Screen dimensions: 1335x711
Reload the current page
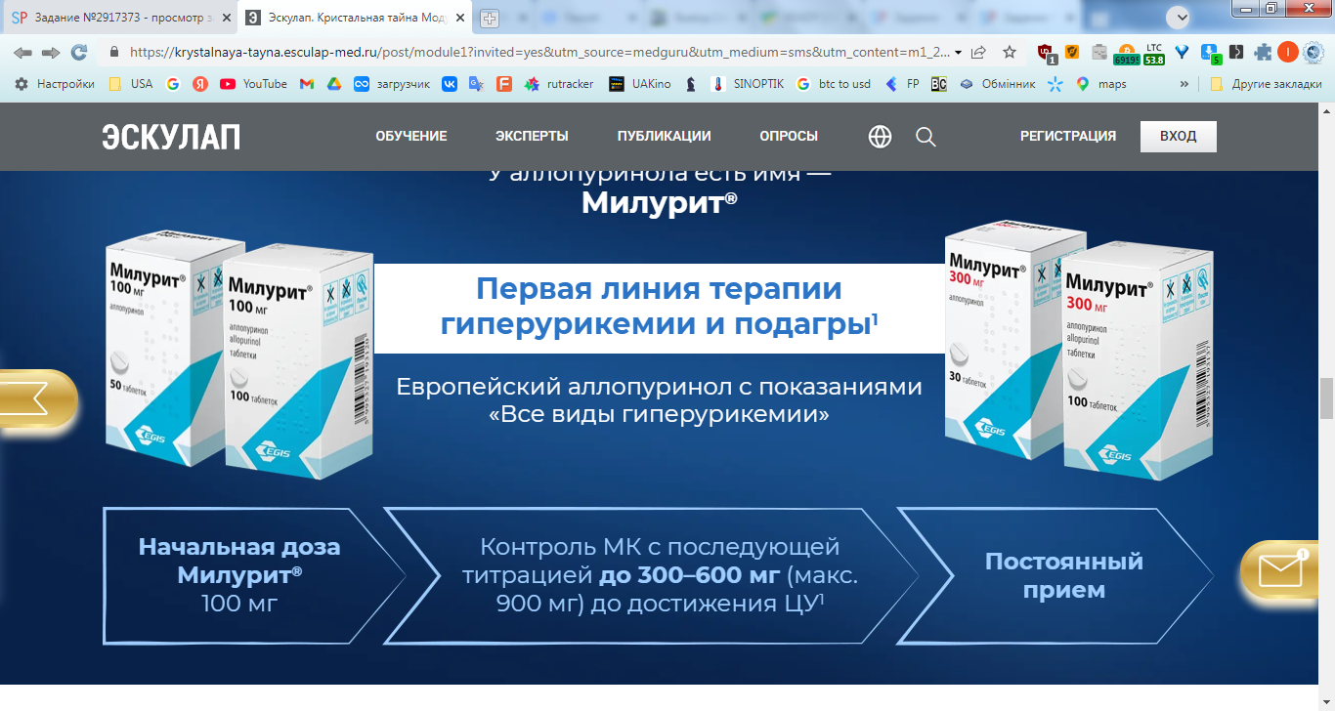click(79, 52)
